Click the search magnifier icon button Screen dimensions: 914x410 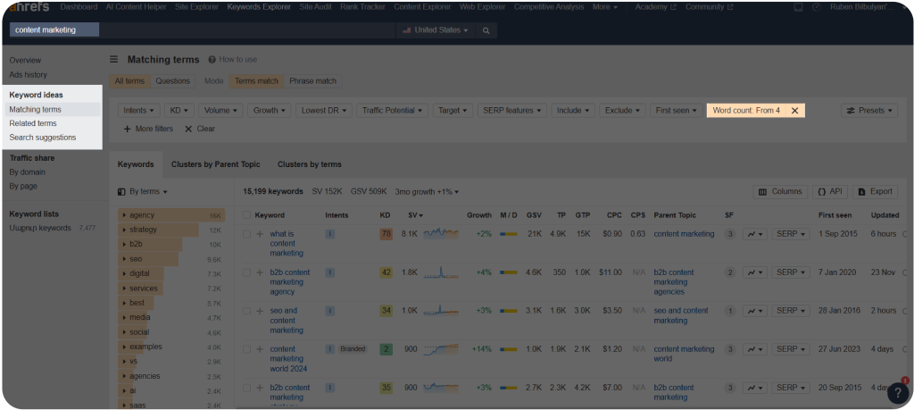pyautogui.click(x=486, y=30)
